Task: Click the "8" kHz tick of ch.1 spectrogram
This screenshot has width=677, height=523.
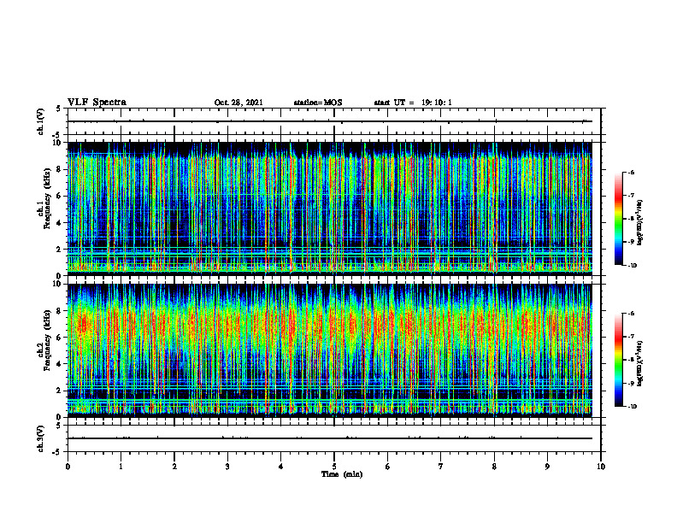Action: point(59,169)
